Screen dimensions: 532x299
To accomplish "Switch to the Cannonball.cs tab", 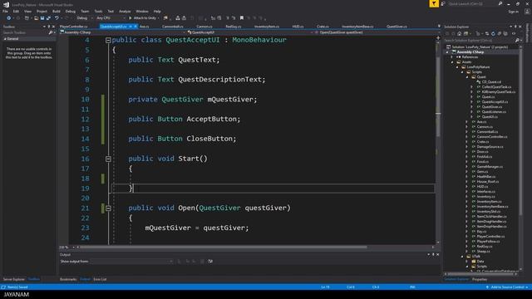I will click(x=172, y=27).
